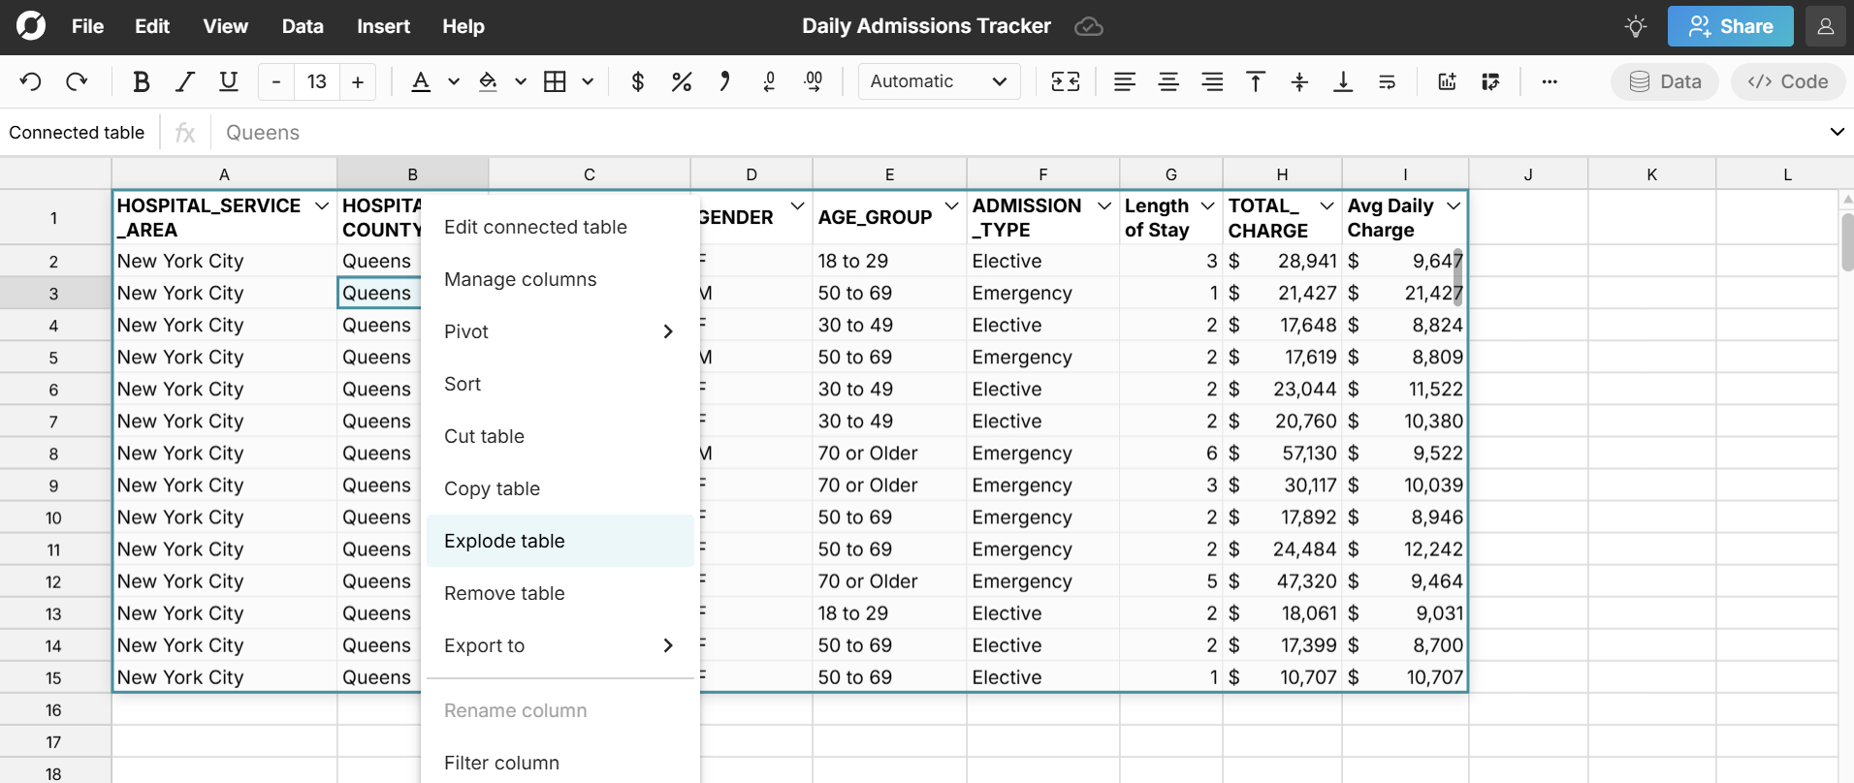
Task: Align content to bottom vertically
Action: pos(1343,81)
